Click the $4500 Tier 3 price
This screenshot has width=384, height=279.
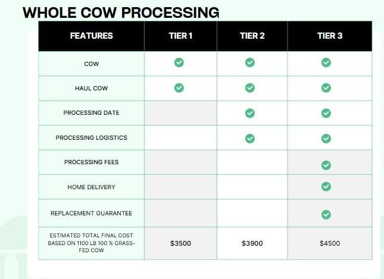(330, 243)
